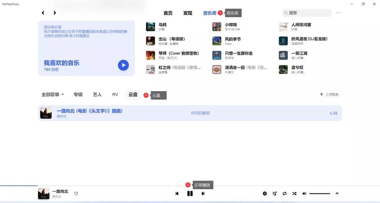
Task: Select the 出山 (粤语版) cover
Action: tap(151, 41)
